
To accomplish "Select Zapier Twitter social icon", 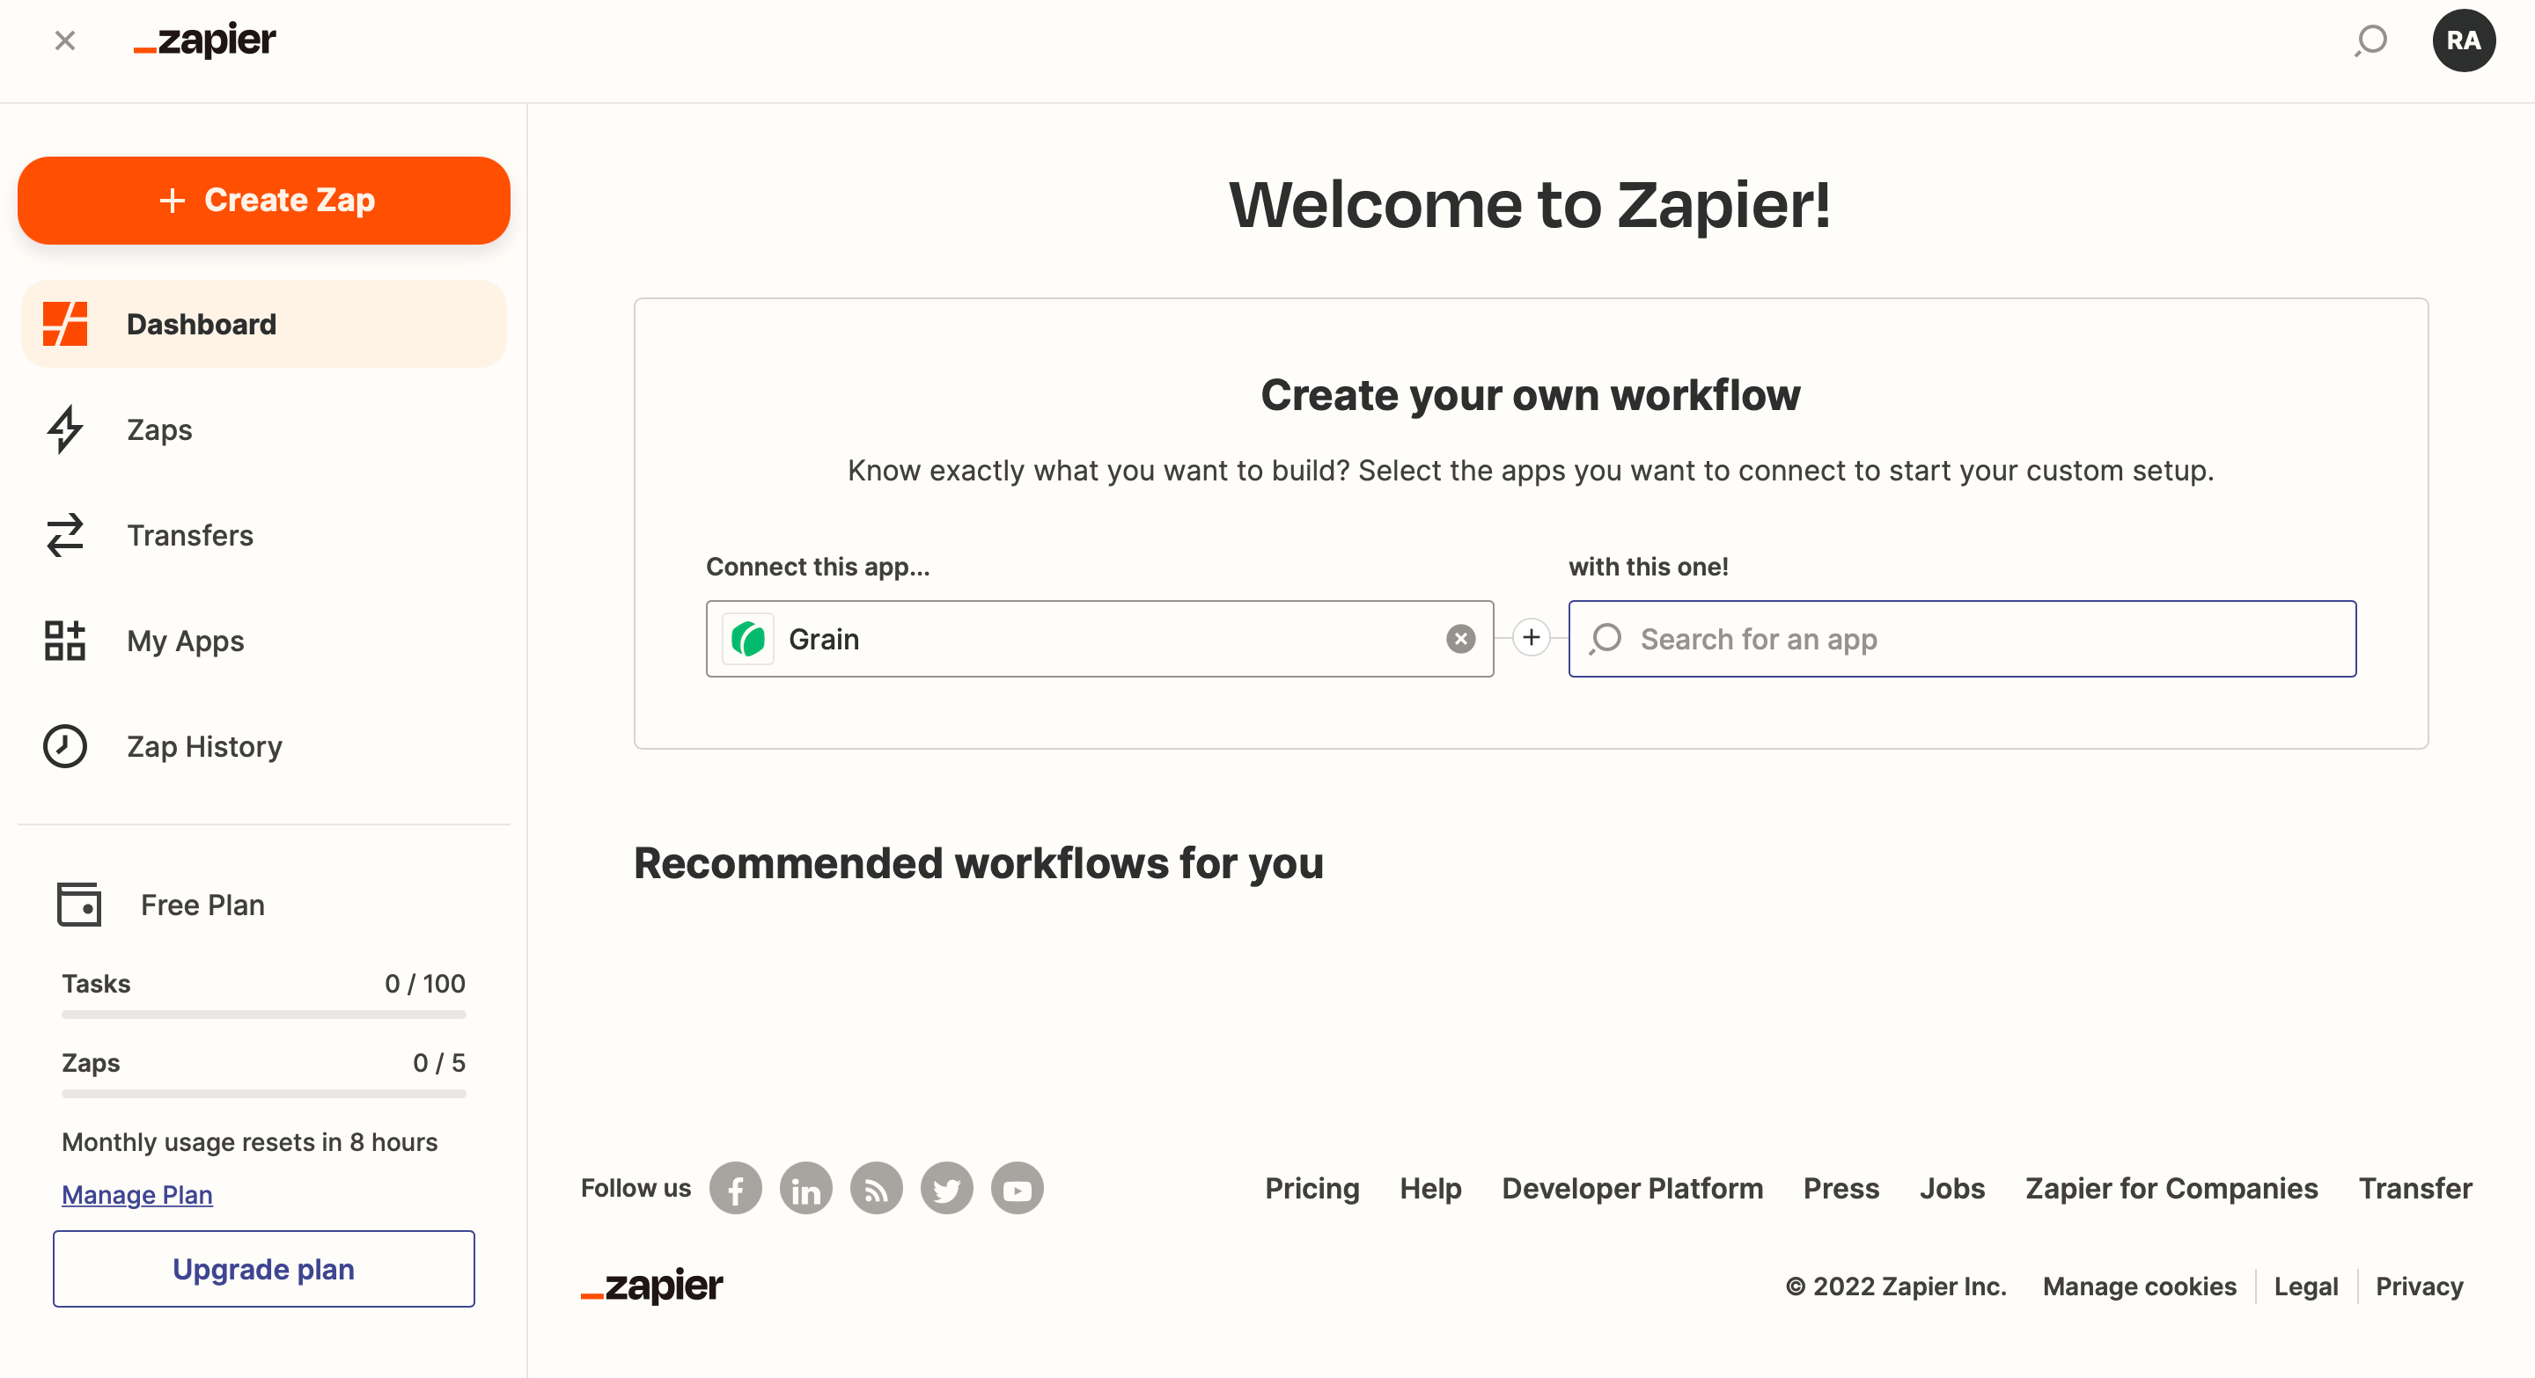I will (x=945, y=1188).
